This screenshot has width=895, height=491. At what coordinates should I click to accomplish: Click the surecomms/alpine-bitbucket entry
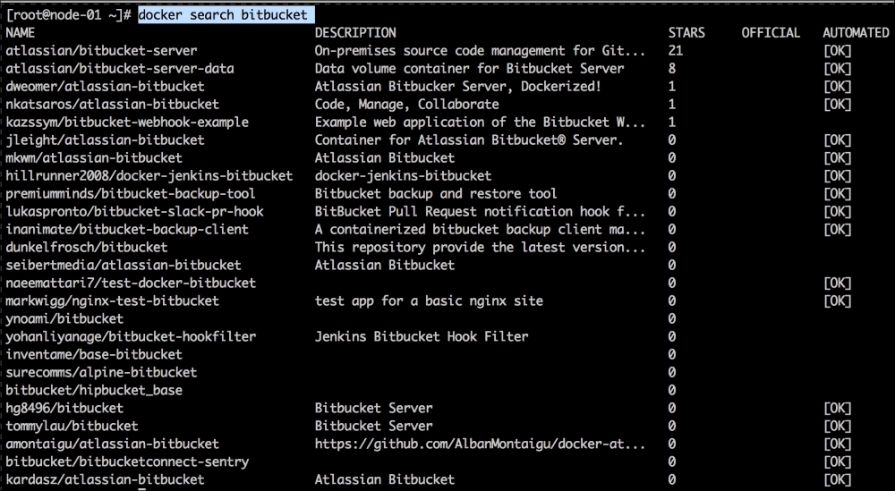pyautogui.click(x=101, y=373)
